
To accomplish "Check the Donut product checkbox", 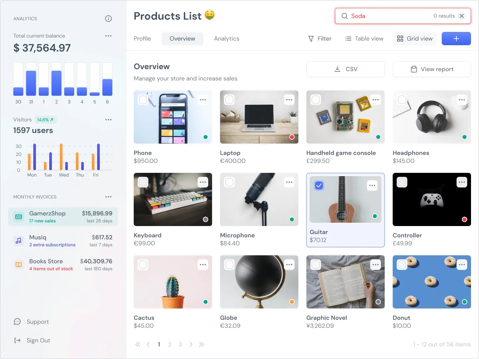I will [x=402, y=264].
